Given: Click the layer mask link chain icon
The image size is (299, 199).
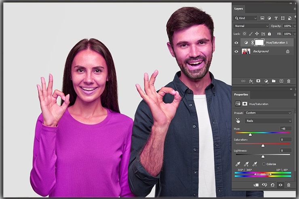Looking at the screenshot, I should coord(252,43).
